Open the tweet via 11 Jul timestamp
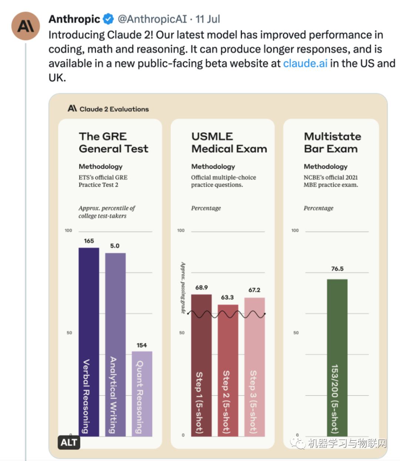This screenshot has width=400, height=461. [x=208, y=19]
